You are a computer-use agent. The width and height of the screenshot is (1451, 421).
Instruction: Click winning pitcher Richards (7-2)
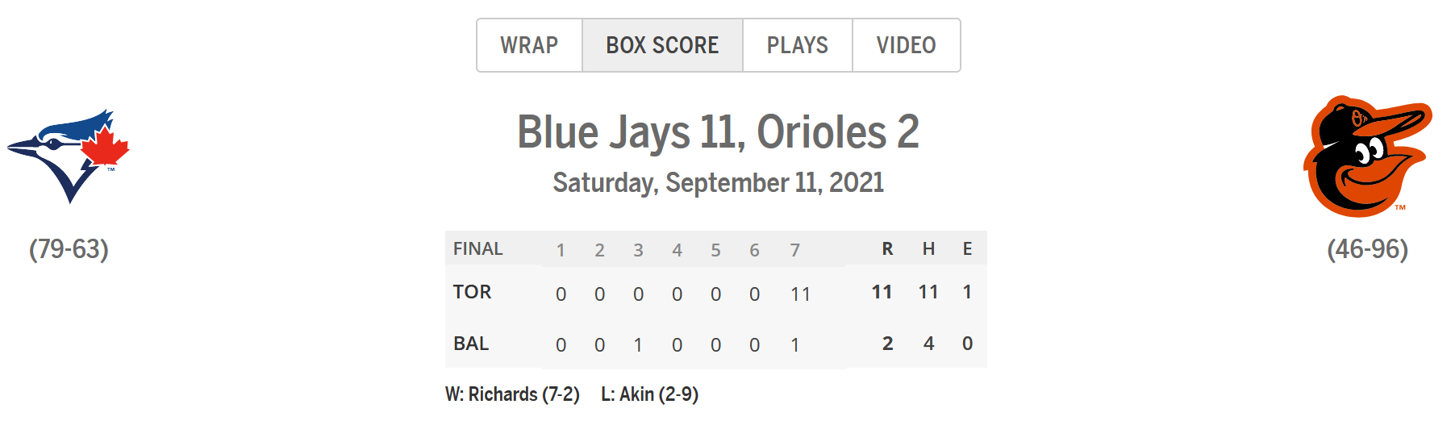tap(512, 394)
